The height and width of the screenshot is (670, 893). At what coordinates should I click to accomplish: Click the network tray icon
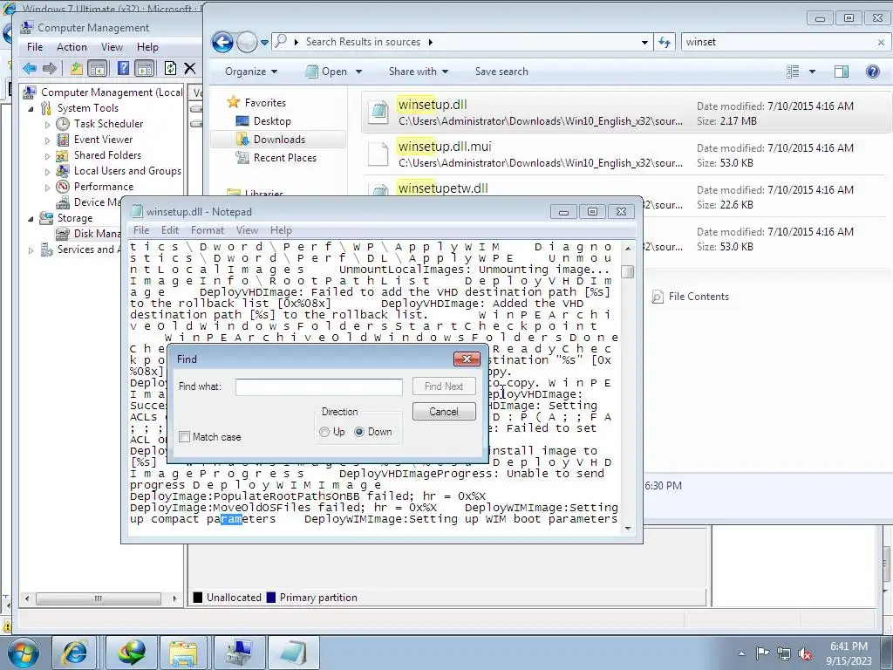784,653
